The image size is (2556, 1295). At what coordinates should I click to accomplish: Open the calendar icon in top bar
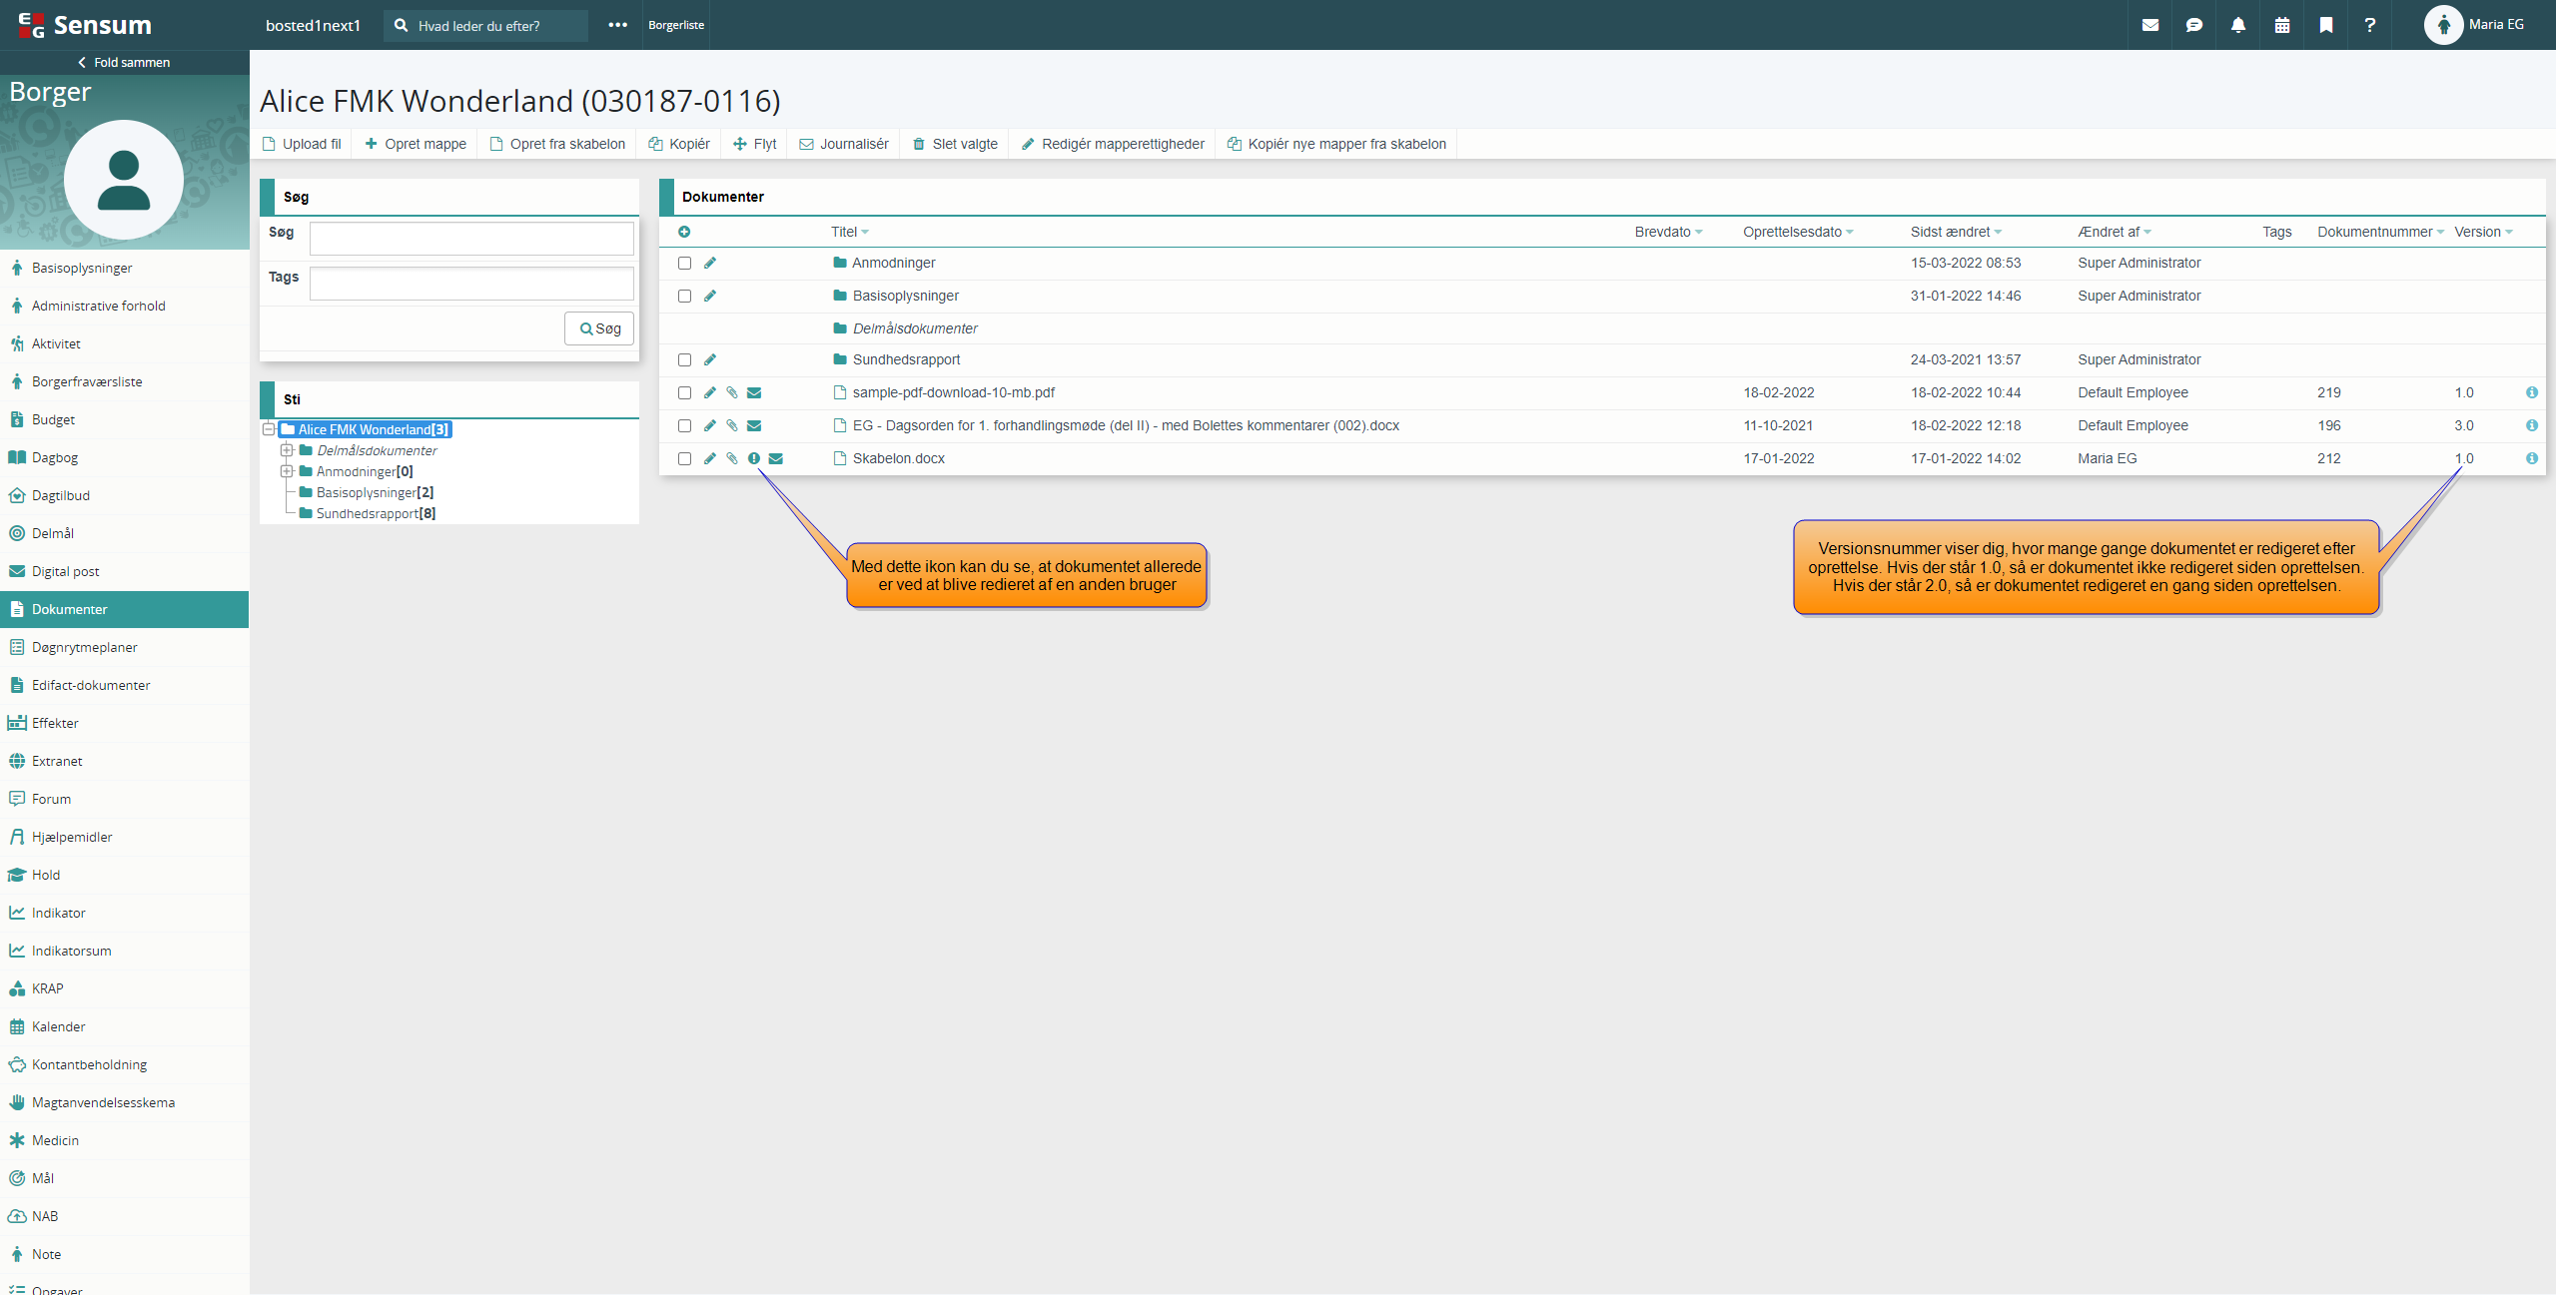(2281, 25)
